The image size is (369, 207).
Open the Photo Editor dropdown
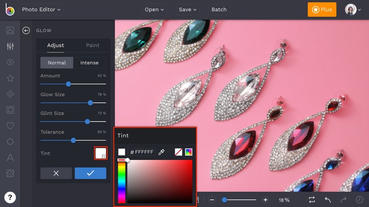click(41, 10)
